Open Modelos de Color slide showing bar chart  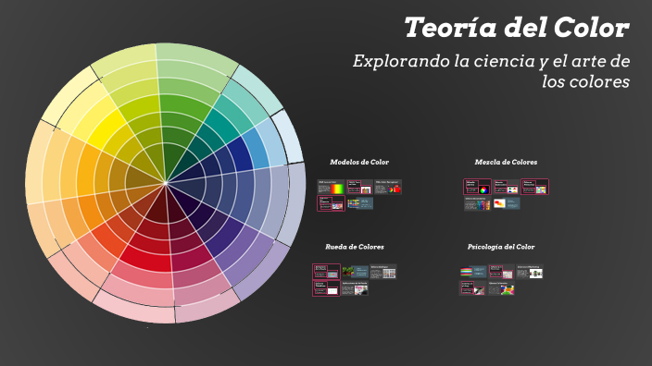359,187
